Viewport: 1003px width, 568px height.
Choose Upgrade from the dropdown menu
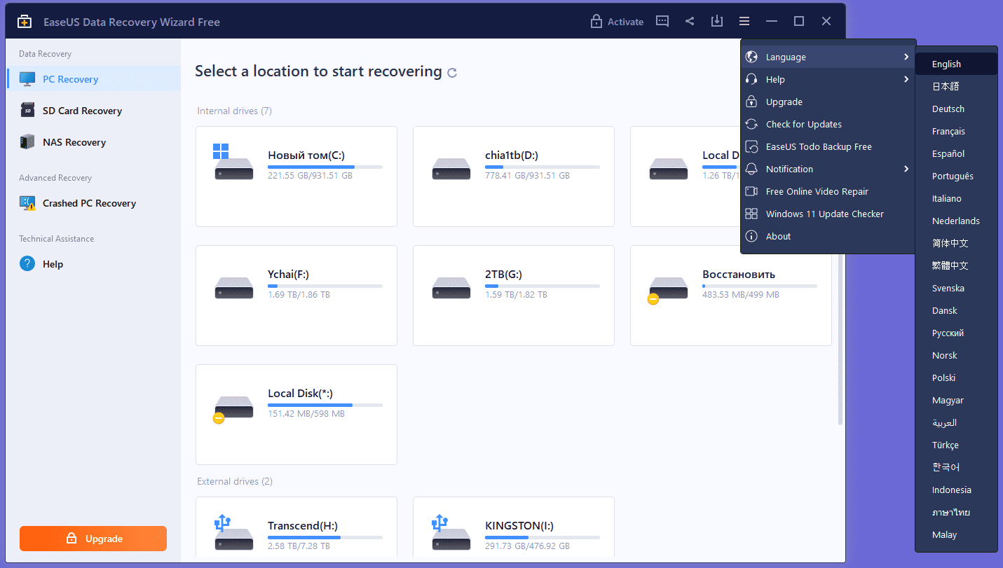pyautogui.click(x=828, y=102)
